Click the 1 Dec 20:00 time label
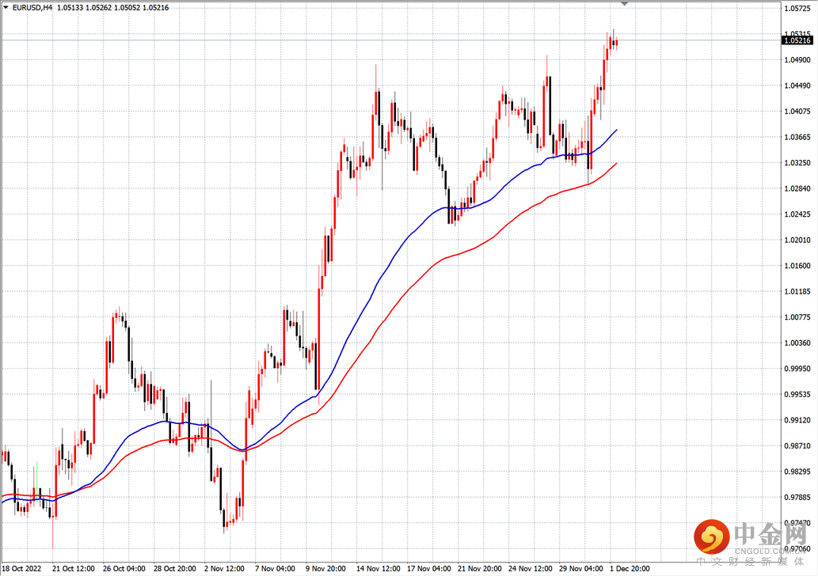 [x=630, y=569]
